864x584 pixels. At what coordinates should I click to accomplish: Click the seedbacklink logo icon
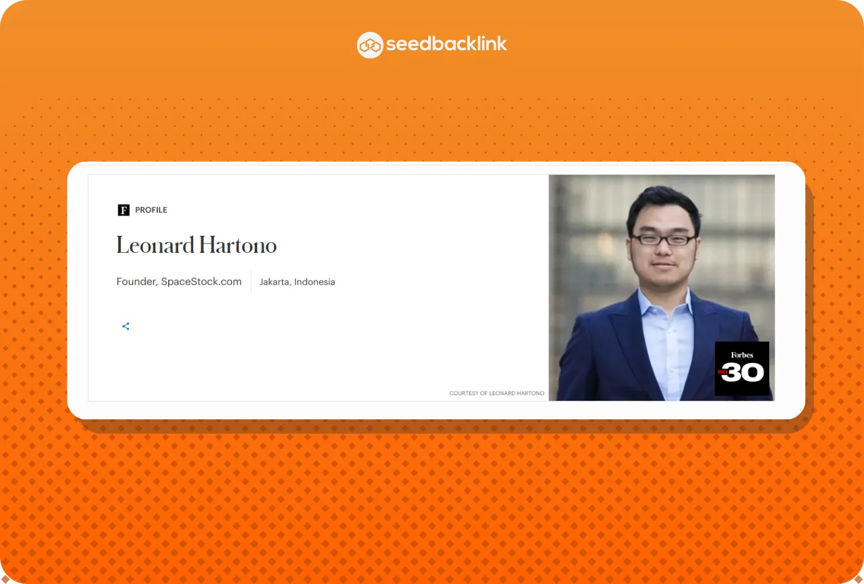(370, 45)
